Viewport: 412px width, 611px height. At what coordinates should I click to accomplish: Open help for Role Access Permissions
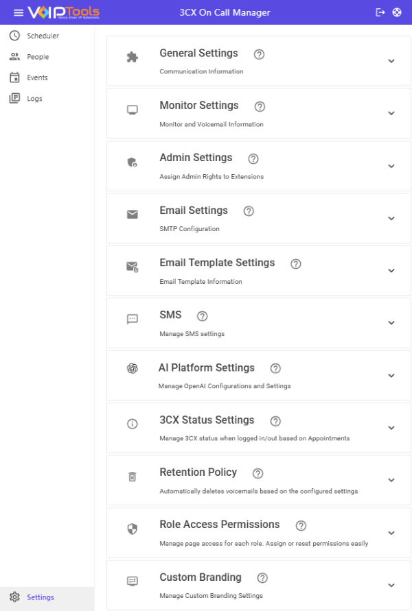[x=301, y=526]
